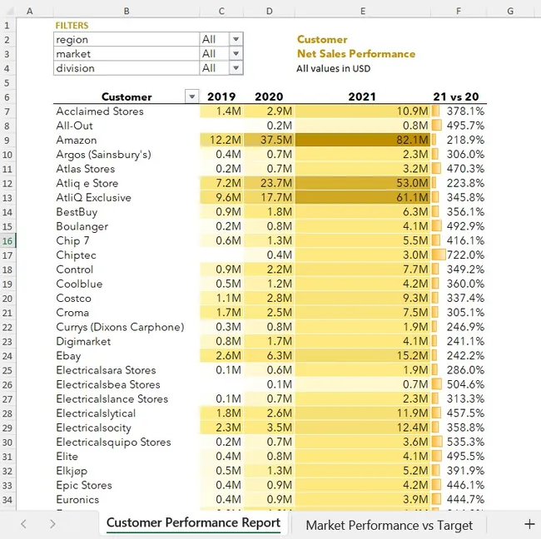Click the 'All values in USD' note

(x=333, y=68)
